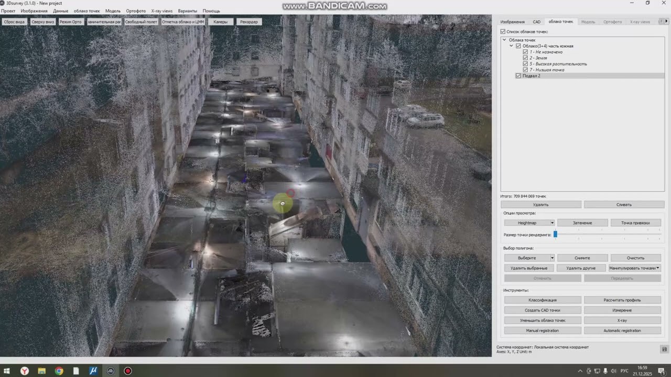Screen dimensions: 671x377
Task: Select the 'Подвал 2' row text
Action: coord(532,76)
